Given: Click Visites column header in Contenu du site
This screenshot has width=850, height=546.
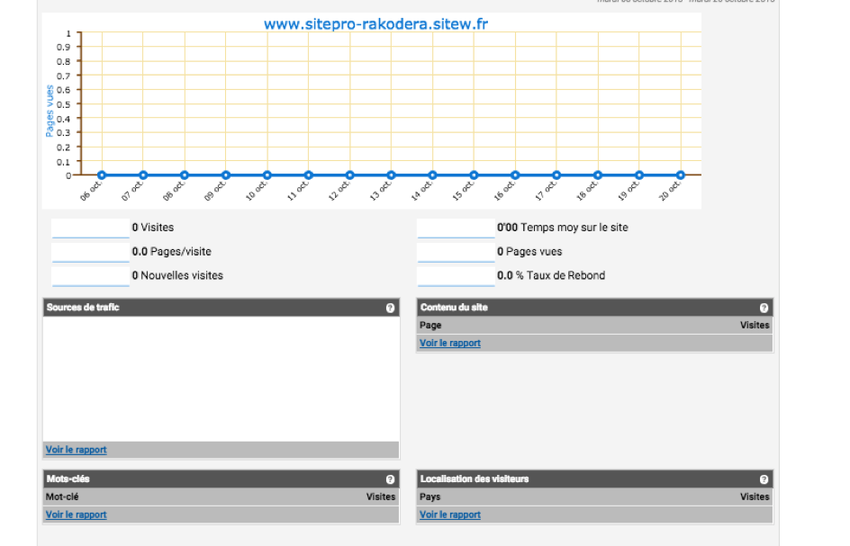Looking at the screenshot, I should [755, 325].
